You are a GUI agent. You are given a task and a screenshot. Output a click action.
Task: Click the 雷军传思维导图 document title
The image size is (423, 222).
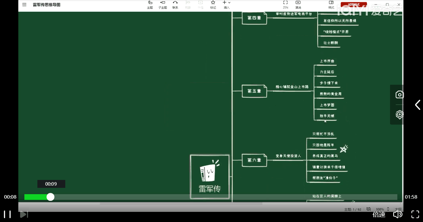point(47,5)
